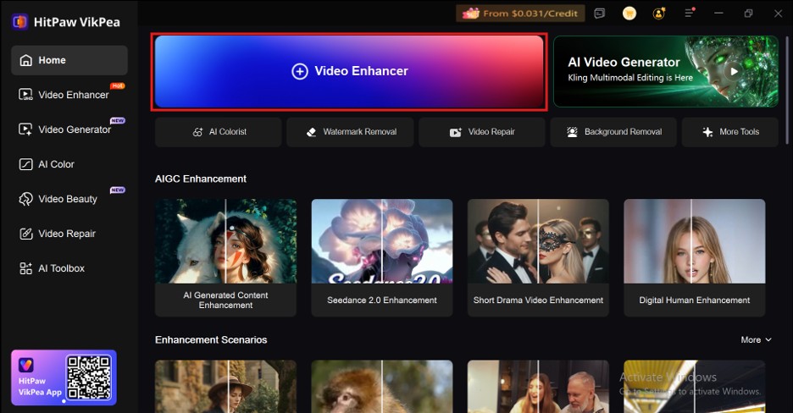The height and width of the screenshot is (413, 793).
Task: Select AI Color in the sidebar
Action: (69, 164)
